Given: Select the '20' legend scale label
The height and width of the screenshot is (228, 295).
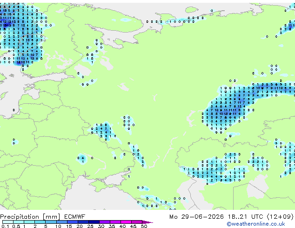Looking at the screenshot, I should point(80,226).
